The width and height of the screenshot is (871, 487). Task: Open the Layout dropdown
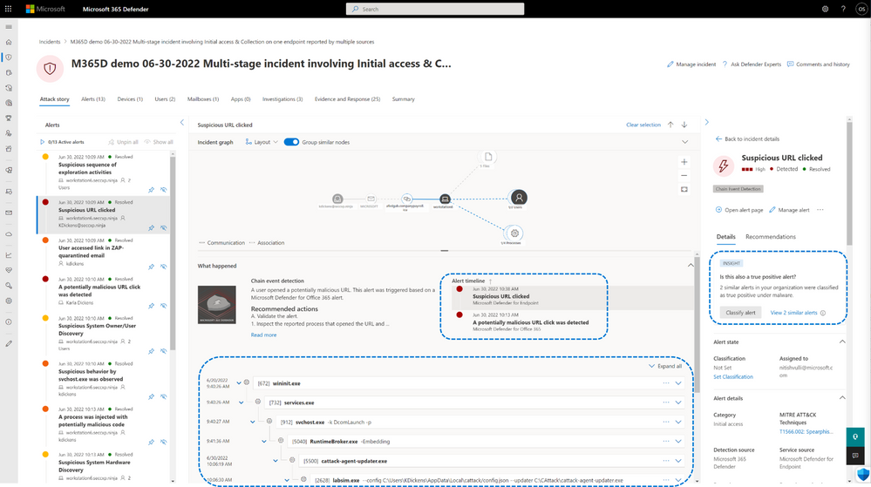point(262,142)
